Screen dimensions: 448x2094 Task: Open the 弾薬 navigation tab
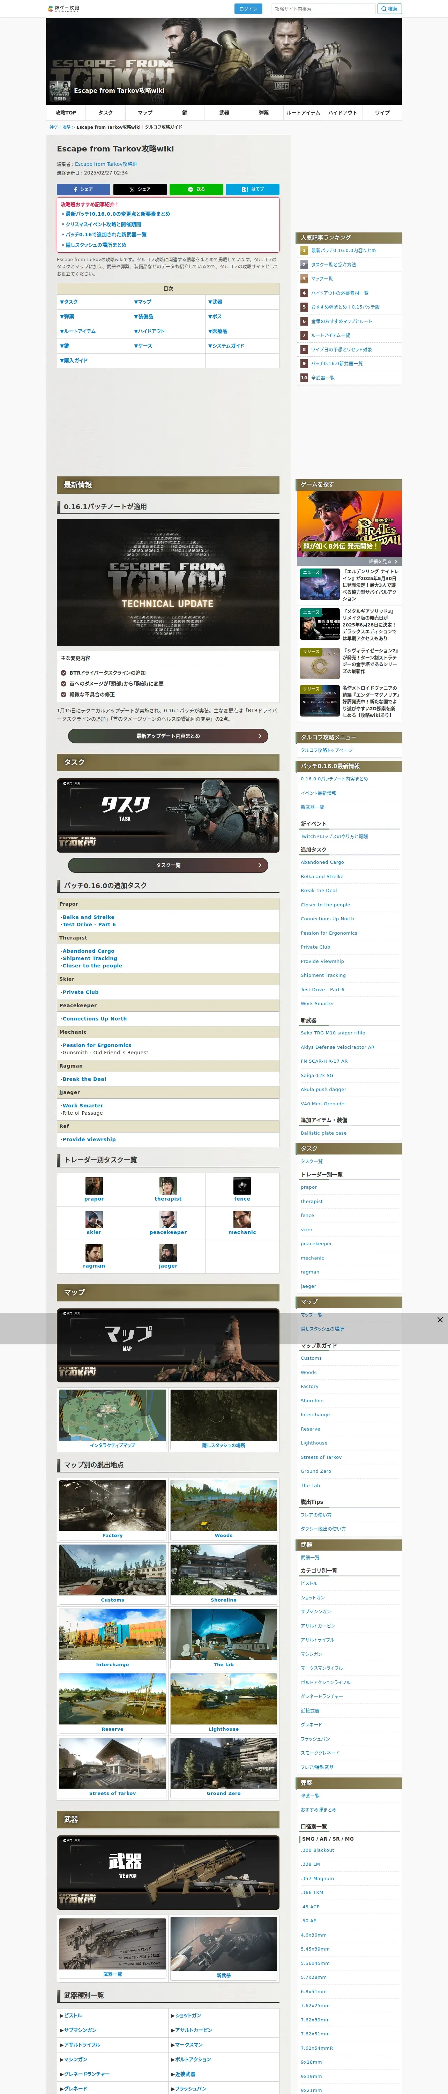[263, 113]
